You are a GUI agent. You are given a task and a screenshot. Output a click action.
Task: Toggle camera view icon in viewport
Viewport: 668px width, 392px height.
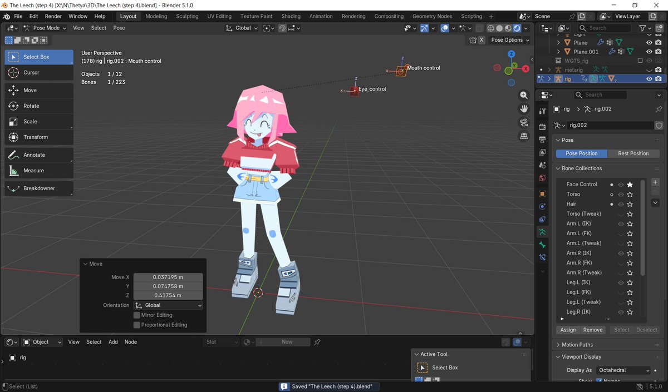pos(524,122)
